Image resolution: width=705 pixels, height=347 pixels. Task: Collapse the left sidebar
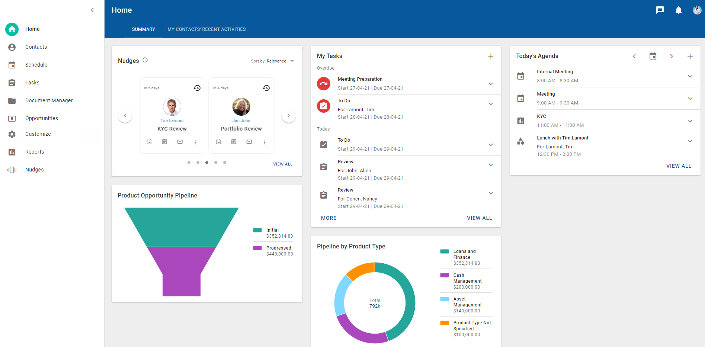tap(92, 10)
